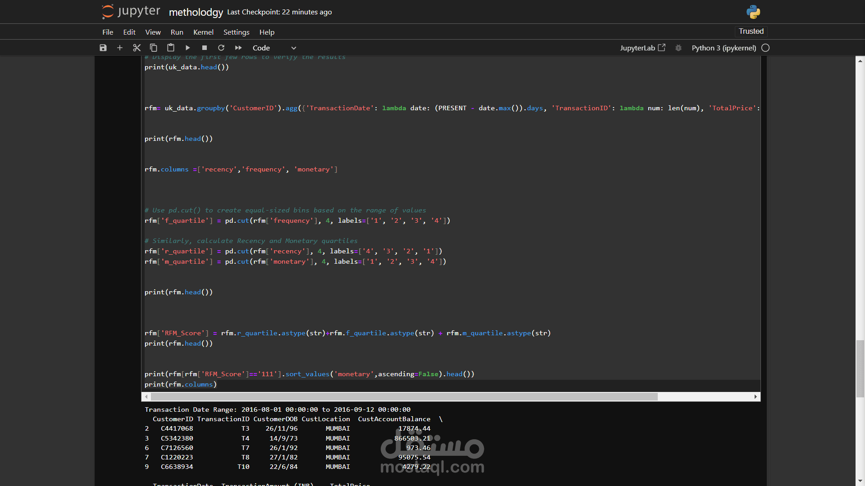
Task: Open the Settings menu
Action: (236, 32)
